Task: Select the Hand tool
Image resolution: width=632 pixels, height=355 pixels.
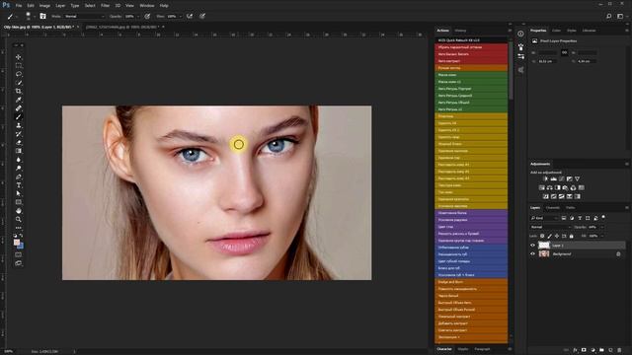Action: [18, 211]
